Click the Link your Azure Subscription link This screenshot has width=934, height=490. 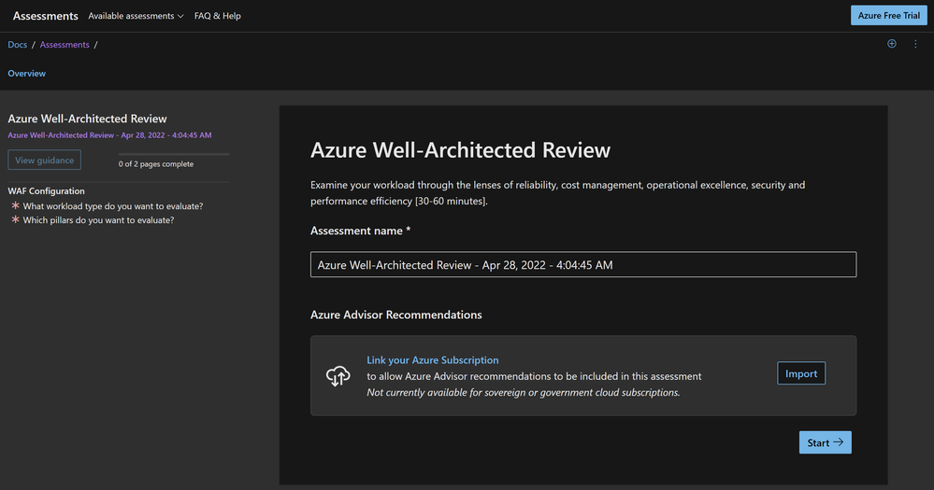[433, 359]
